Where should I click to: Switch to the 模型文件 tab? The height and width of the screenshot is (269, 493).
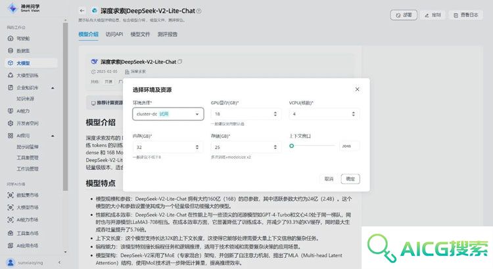pos(140,34)
